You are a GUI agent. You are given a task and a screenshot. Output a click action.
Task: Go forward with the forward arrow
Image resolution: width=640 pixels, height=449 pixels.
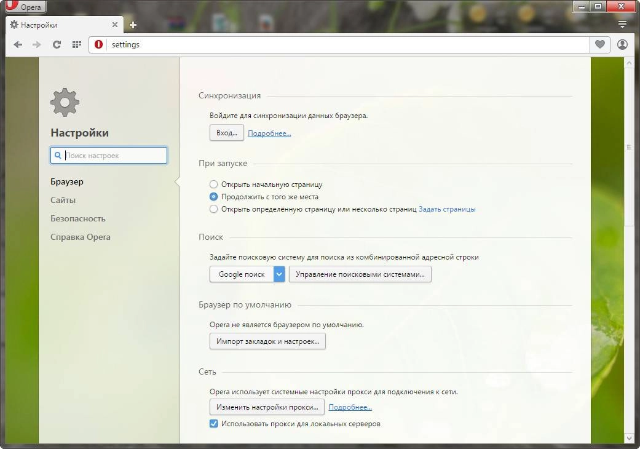click(37, 44)
